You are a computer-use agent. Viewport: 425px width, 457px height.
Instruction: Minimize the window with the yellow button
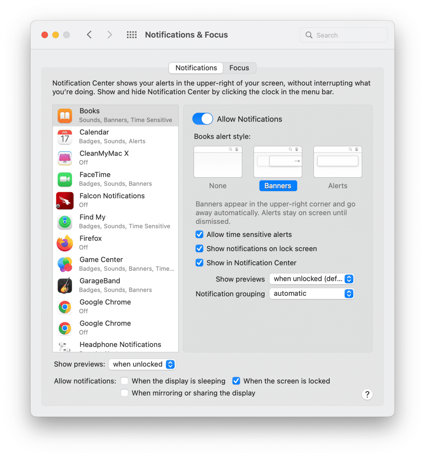tap(56, 35)
